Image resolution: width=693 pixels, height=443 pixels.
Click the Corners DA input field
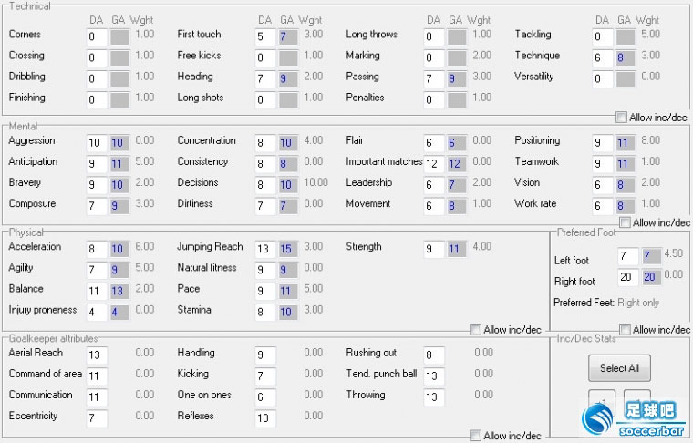click(97, 36)
